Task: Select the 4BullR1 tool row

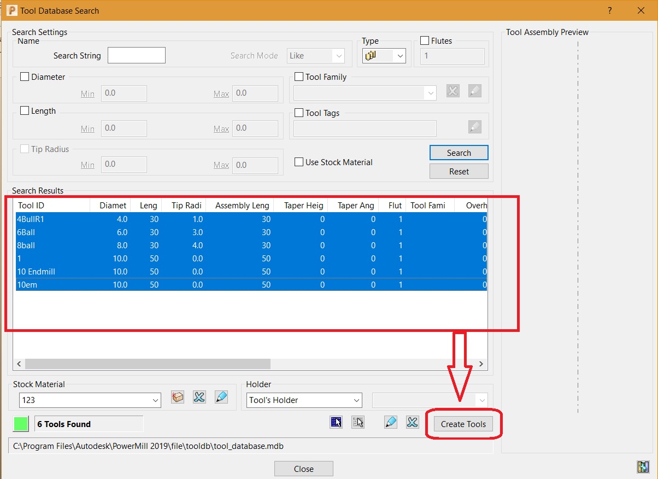Action: pyautogui.click(x=251, y=219)
